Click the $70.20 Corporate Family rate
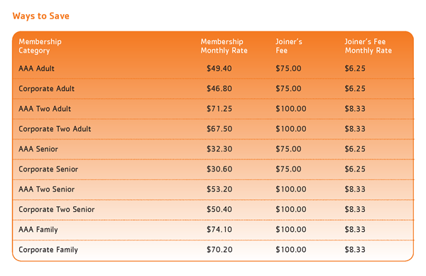 (x=219, y=250)
